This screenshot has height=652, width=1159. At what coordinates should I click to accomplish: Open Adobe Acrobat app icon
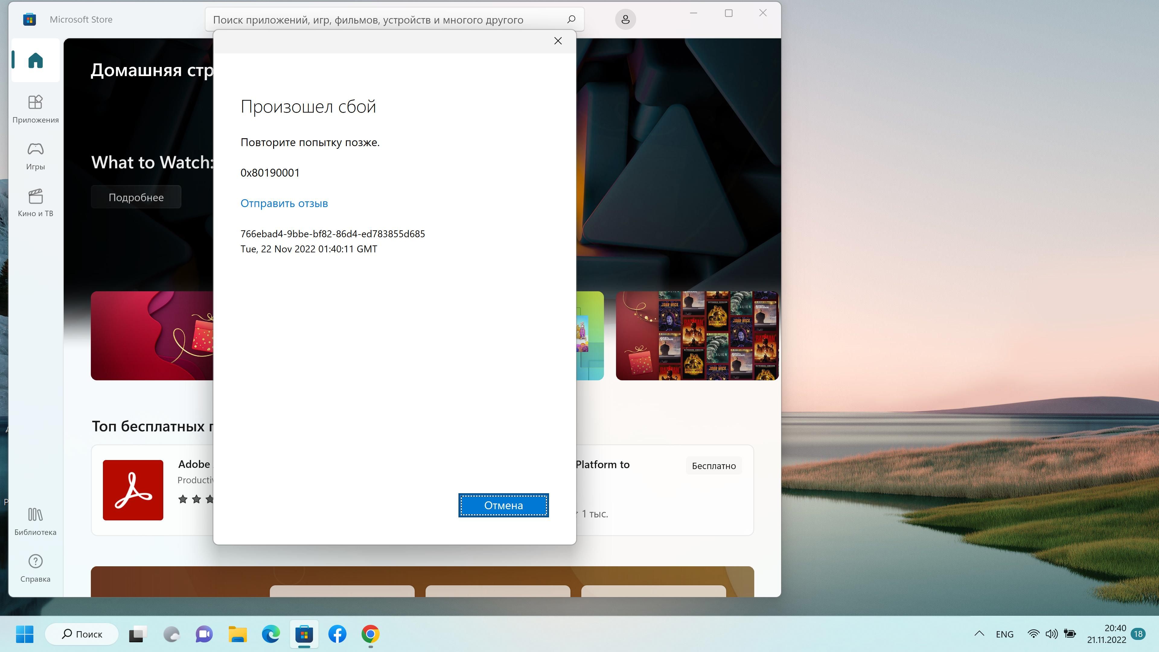tap(133, 490)
